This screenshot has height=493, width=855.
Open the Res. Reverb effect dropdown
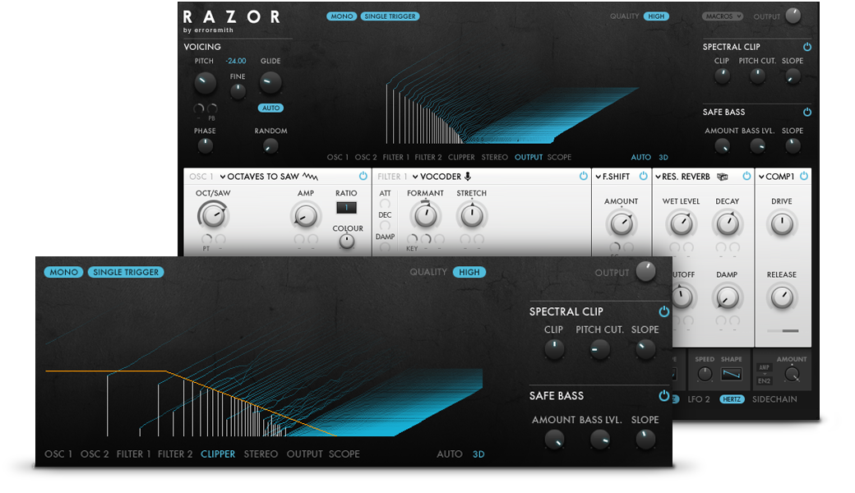[x=682, y=177]
